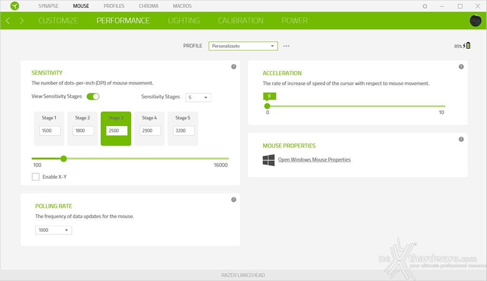Select the Performance tab
This screenshot has height=281, width=487.
pyautogui.click(x=123, y=20)
